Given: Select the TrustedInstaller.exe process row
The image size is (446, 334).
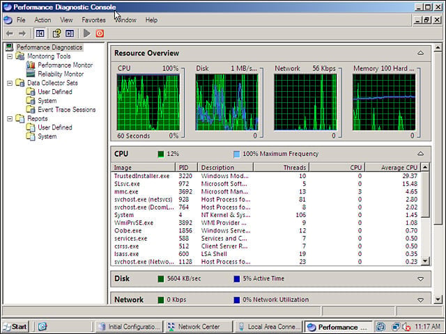Looking at the screenshot, I should (x=266, y=176).
